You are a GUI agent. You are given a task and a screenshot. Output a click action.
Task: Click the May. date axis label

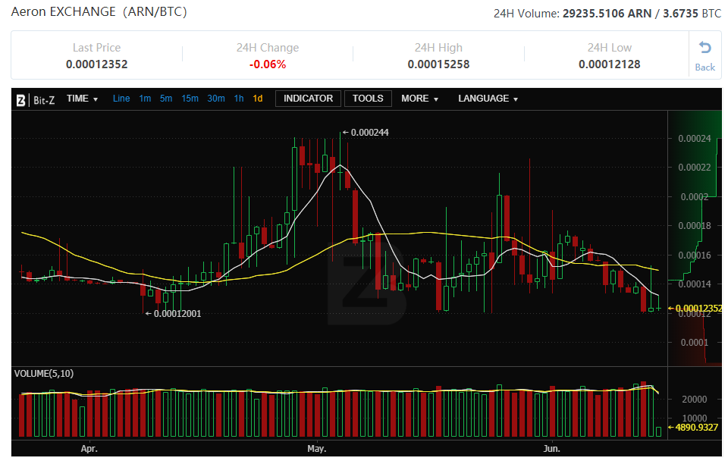click(317, 449)
